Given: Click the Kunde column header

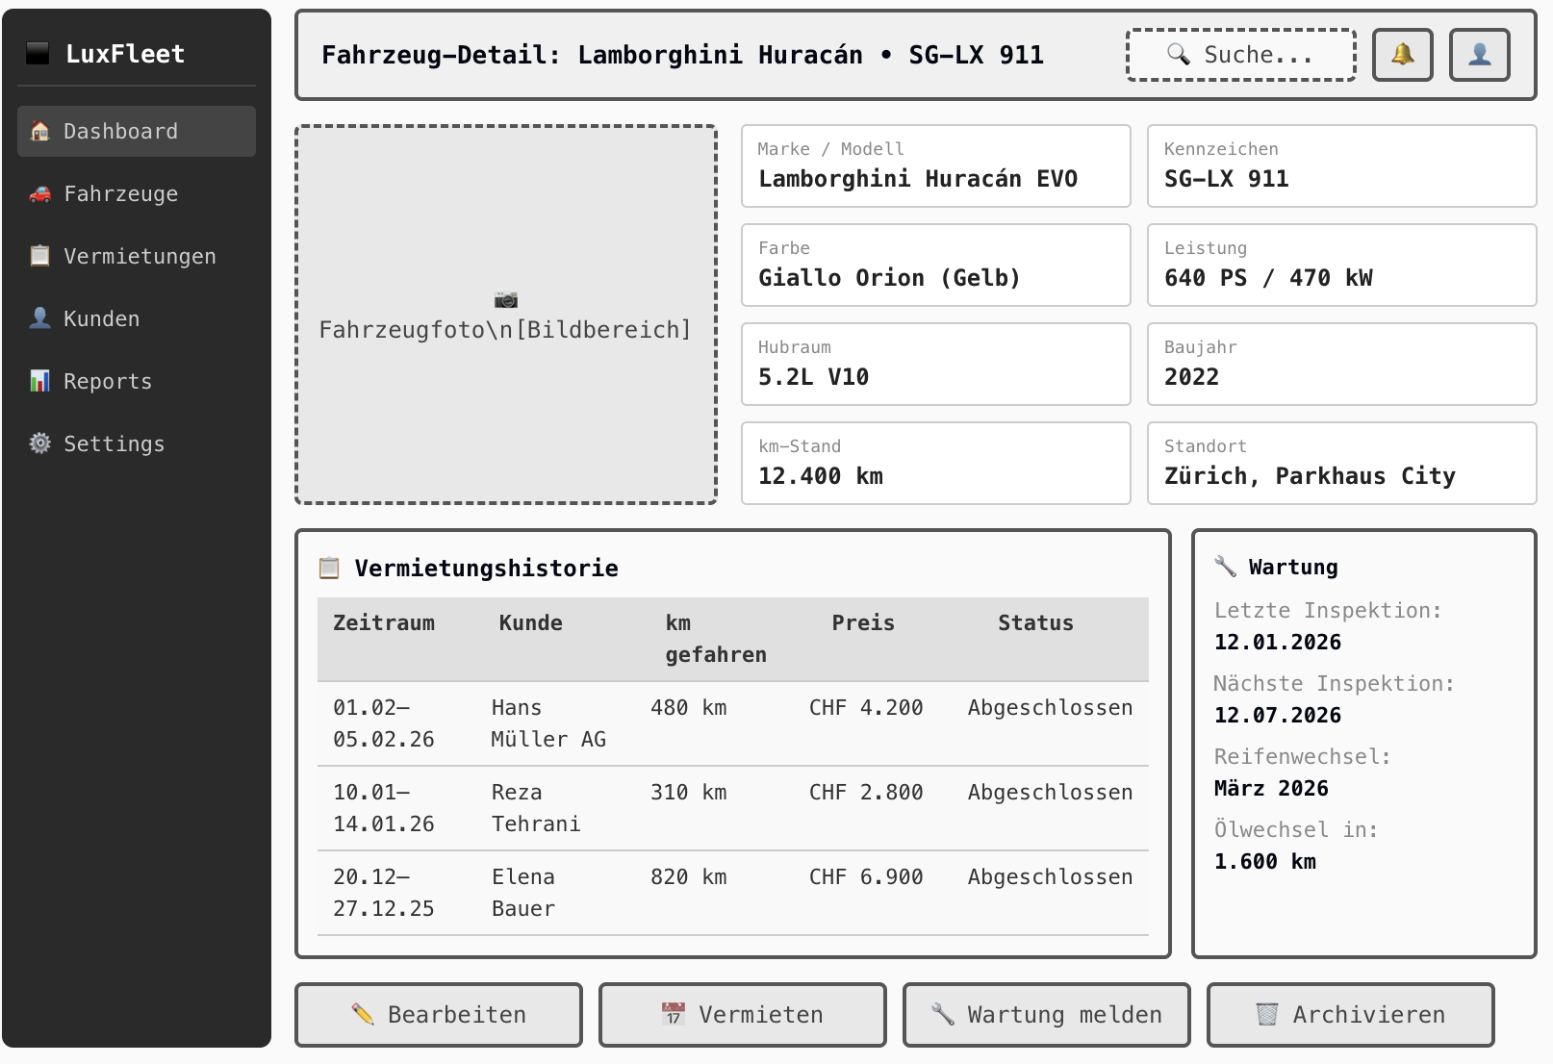Looking at the screenshot, I should [x=531, y=622].
